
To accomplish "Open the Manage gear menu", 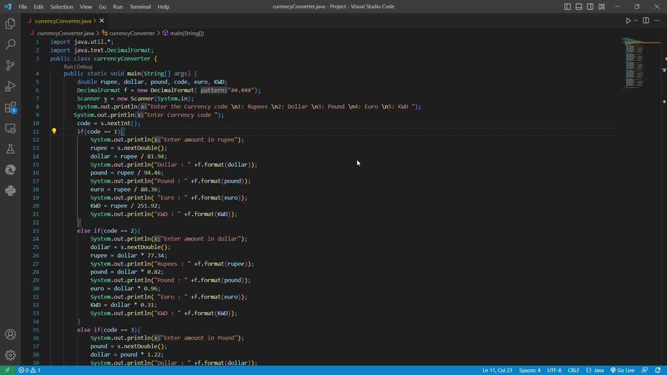I will click(x=10, y=355).
